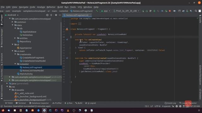This screenshot has height=113, width=202.
Task: Expand the java (generated) folder
Action: 7,83
